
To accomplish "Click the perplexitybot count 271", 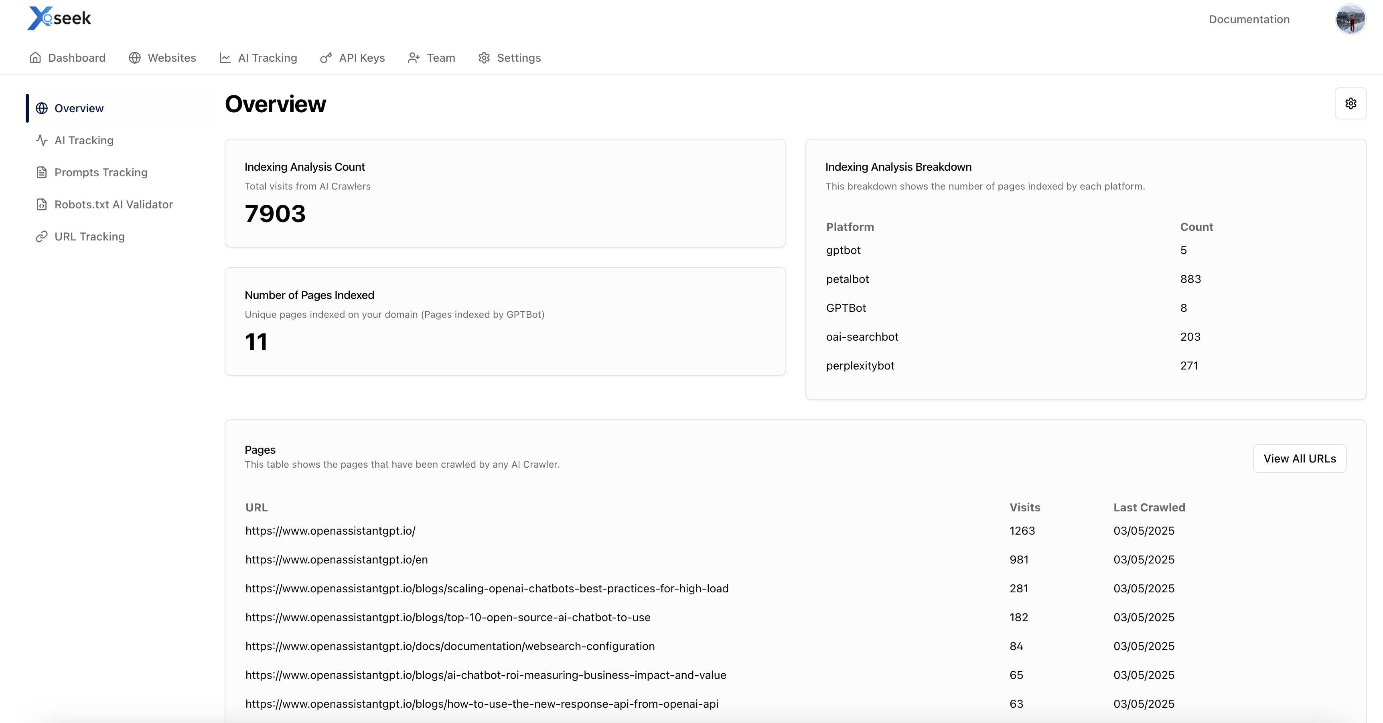I will click(x=1189, y=366).
